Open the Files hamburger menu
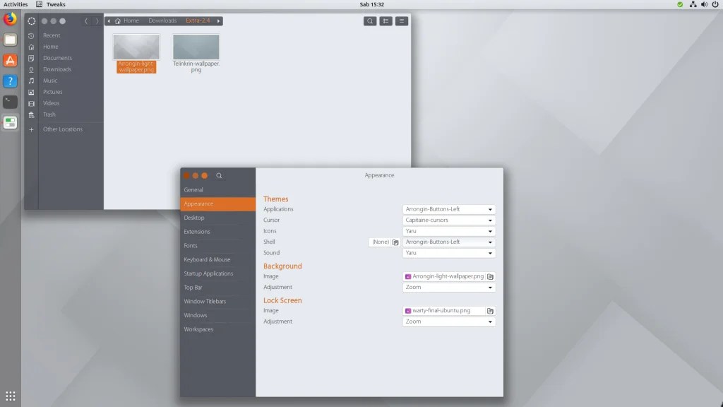Screen dimensions: 723x407 click(402, 20)
